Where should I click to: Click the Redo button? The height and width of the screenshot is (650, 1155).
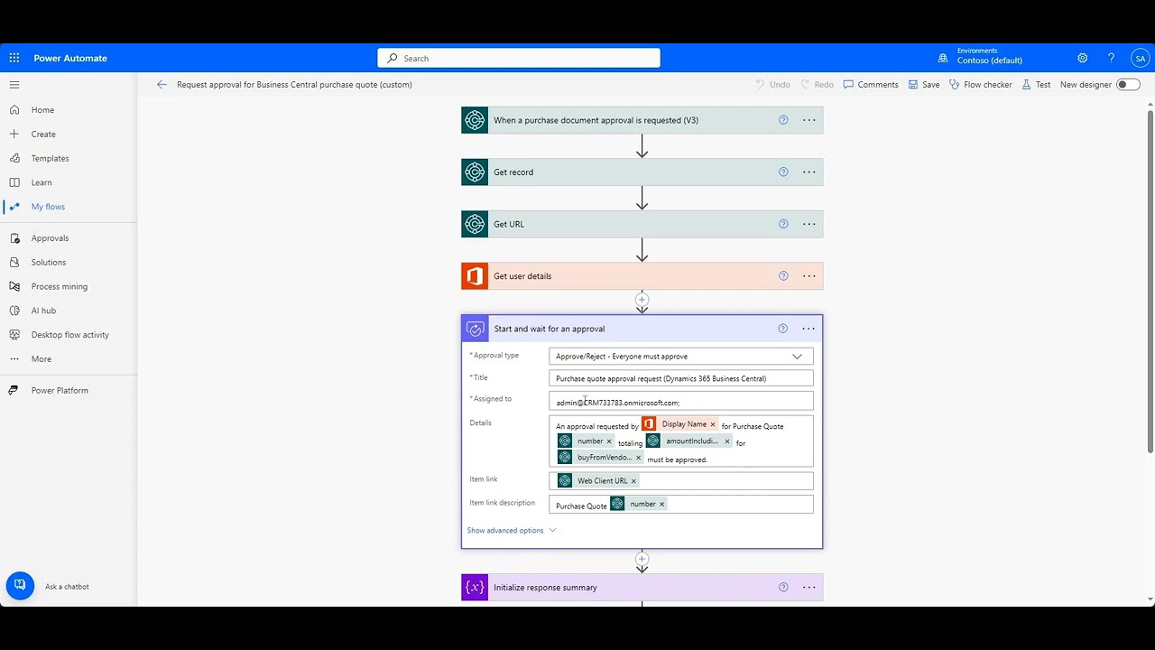(x=817, y=85)
